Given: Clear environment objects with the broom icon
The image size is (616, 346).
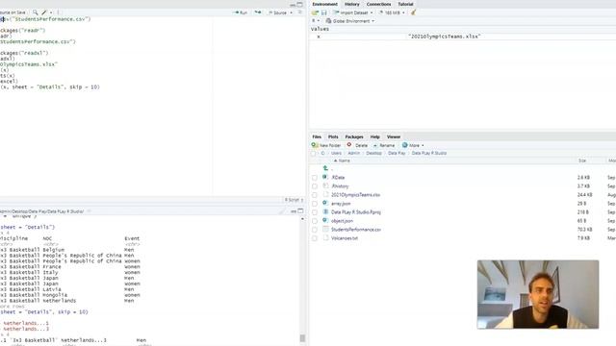Looking at the screenshot, I should [x=413, y=12].
